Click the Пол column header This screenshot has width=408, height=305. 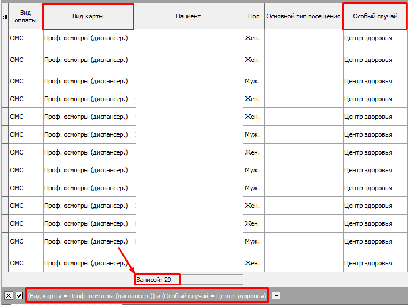[x=253, y=17]
